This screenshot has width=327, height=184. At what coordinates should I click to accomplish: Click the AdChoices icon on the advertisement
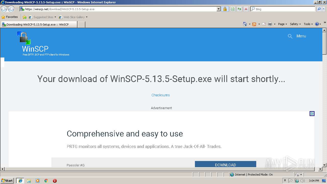(x=312, y=114)
